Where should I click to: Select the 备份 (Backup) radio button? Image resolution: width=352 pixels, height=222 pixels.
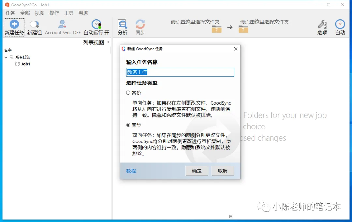[x=128, y=93]
